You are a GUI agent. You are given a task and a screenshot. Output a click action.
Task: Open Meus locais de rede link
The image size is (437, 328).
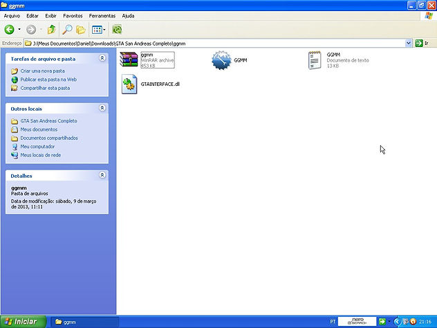pyautogui.click(x=40, y=155)
